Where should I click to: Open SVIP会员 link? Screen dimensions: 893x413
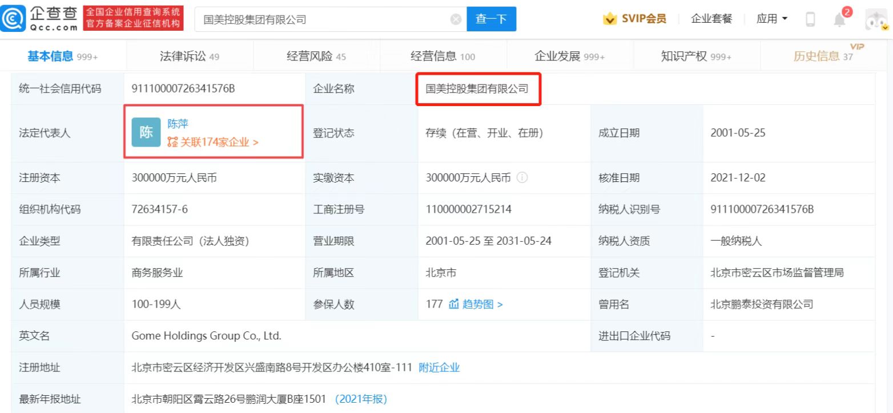(643, 19)
